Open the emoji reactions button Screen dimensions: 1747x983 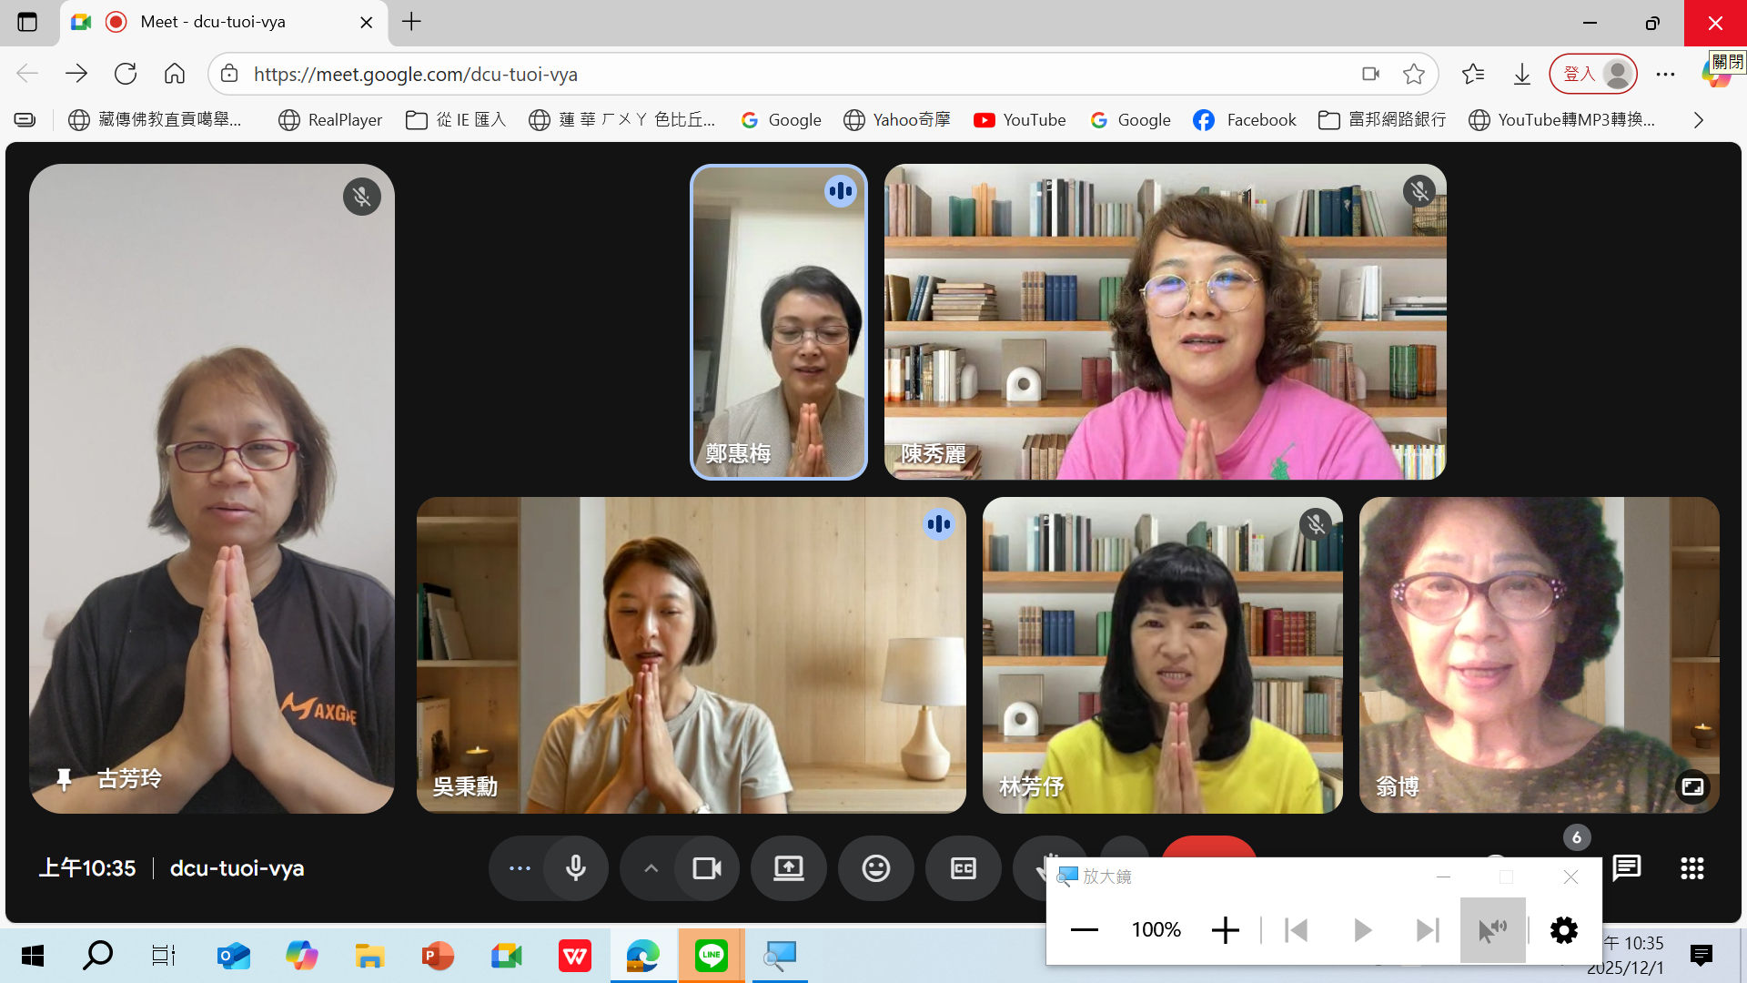tap(875, 868)
